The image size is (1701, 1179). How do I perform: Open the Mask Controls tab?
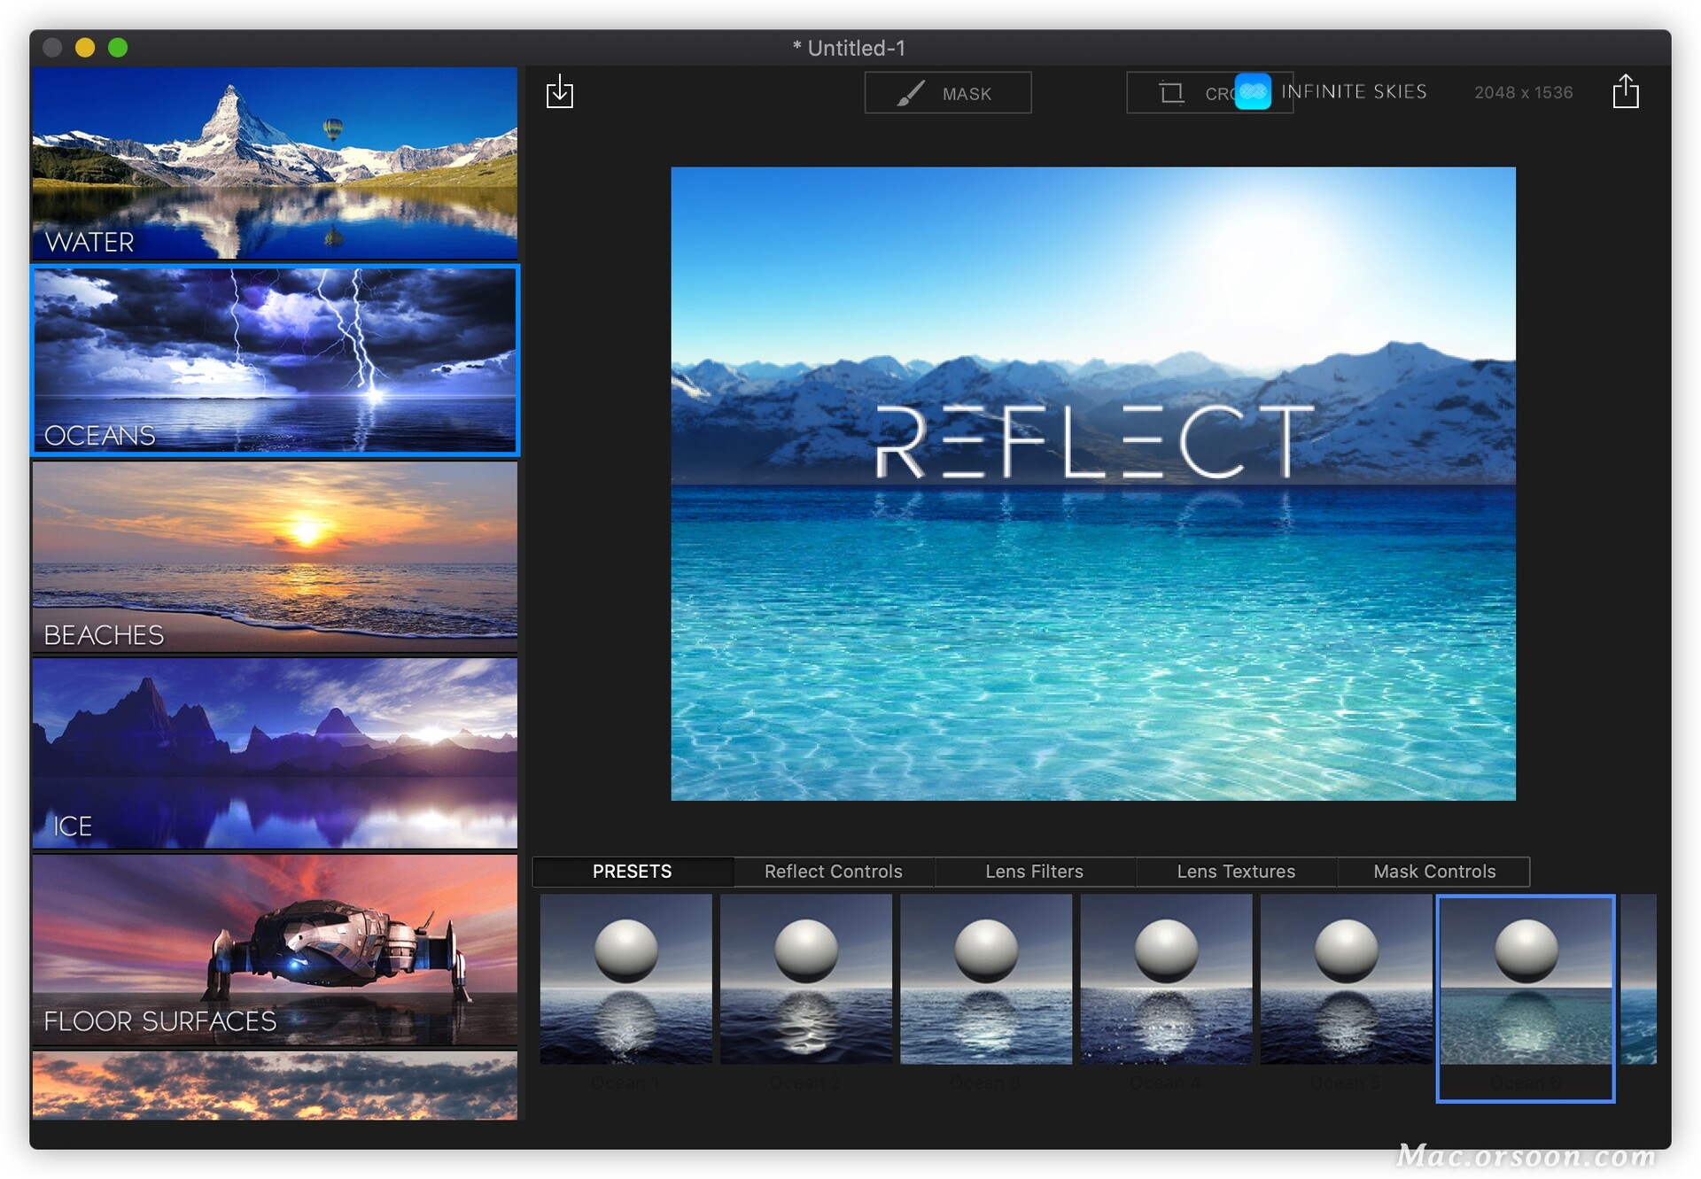tap(1433, 872)
